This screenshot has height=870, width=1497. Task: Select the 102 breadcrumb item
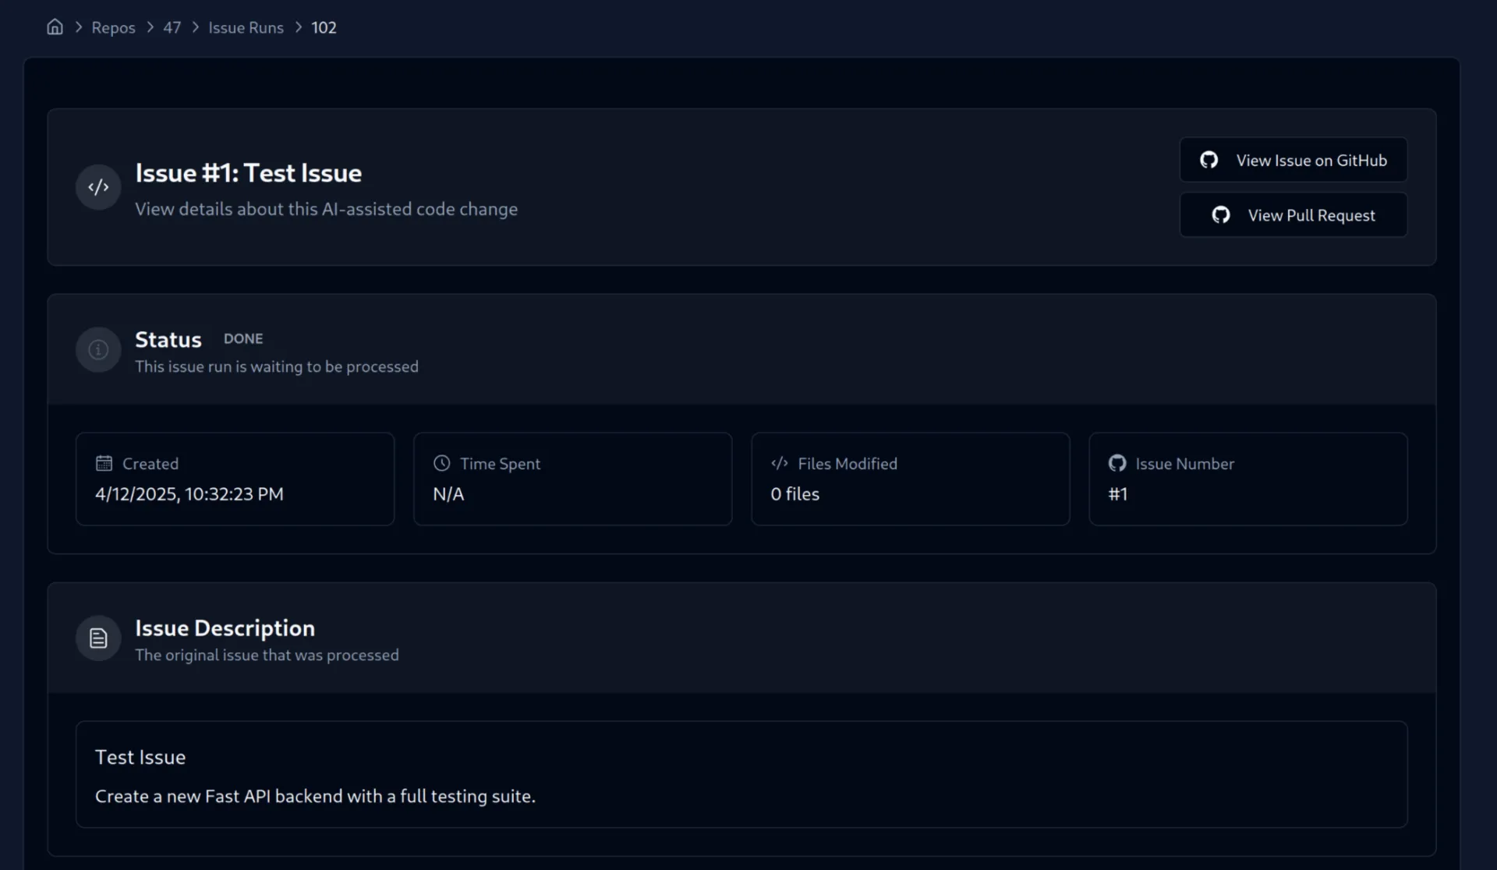click(324, 27)
